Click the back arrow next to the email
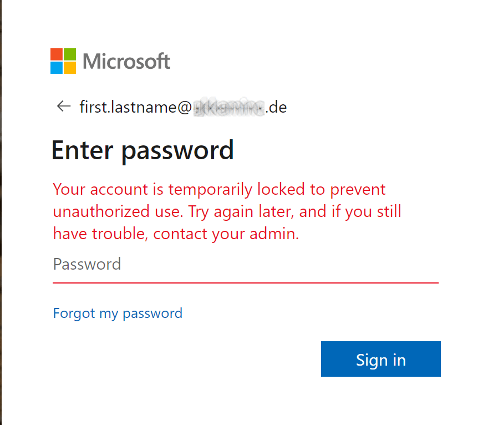 coord(64,106)
